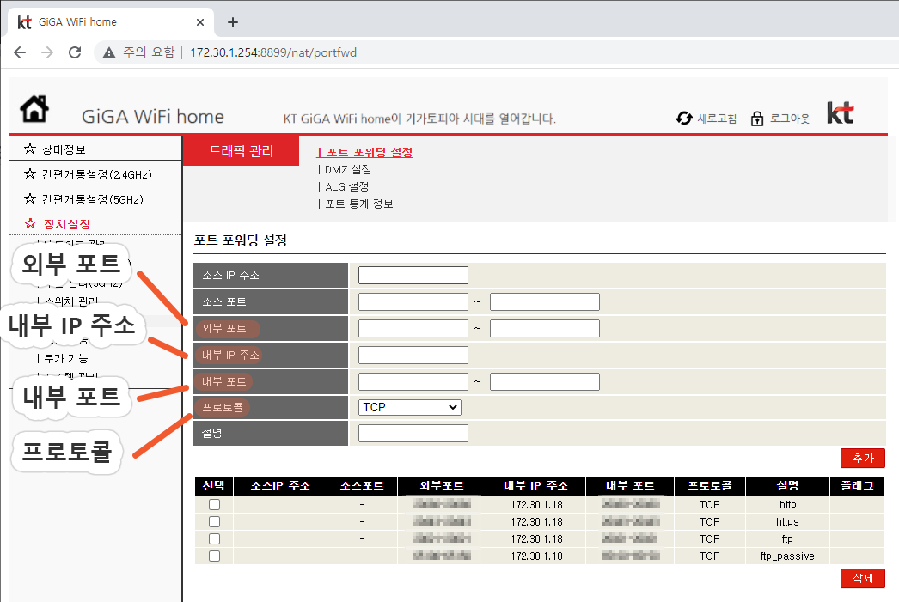This screenshot has height=602, width=899.
Task: Select the 트래픽 관리 tab
Action: (241, 150)
